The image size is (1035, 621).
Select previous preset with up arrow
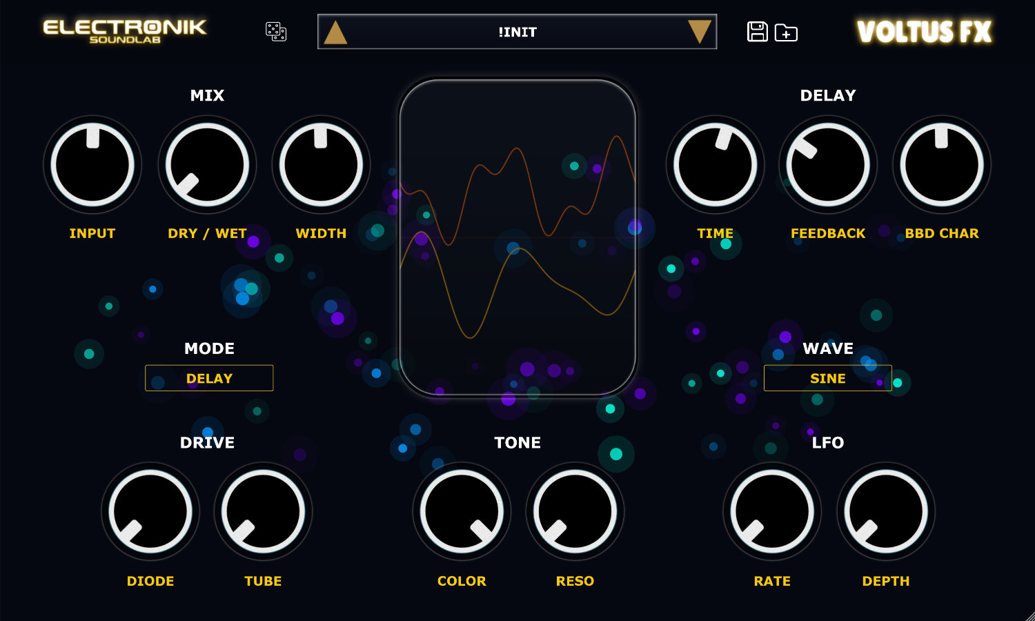335,32
